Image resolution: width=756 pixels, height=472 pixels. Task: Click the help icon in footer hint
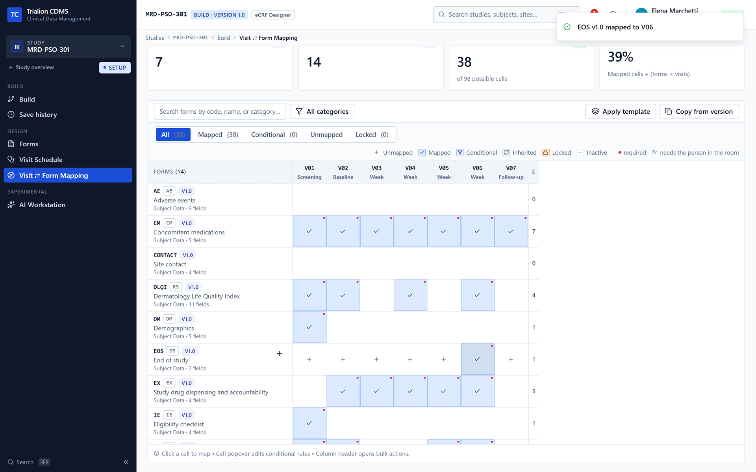(157, 454)
